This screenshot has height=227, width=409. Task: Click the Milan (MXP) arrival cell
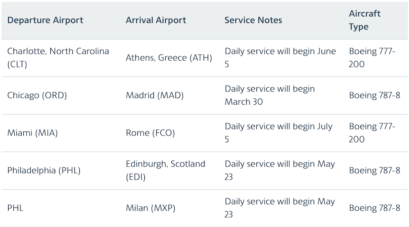(151, 208)
